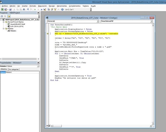Open the Depuración menu

pyautogui.click(x=42, y=6)
